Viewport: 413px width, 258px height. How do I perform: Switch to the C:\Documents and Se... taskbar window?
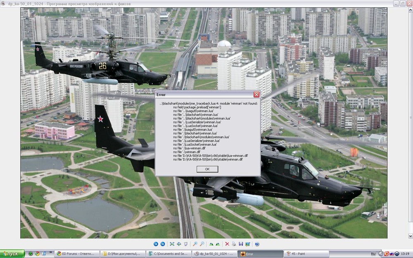pos(169,254)
